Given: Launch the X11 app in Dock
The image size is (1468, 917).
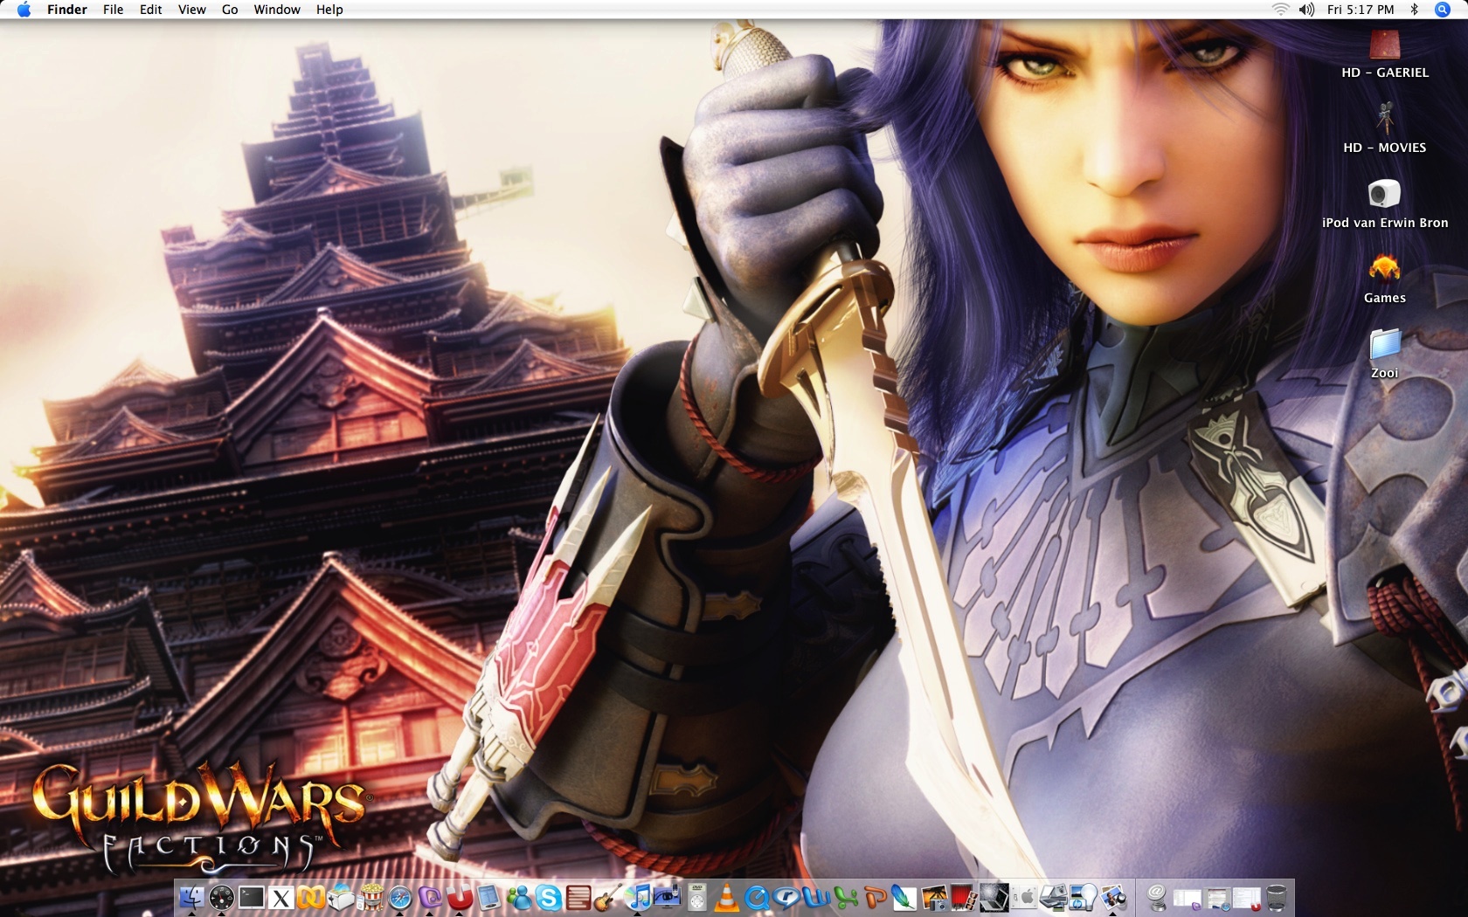Looking at the screenshot, I should 281,897.
